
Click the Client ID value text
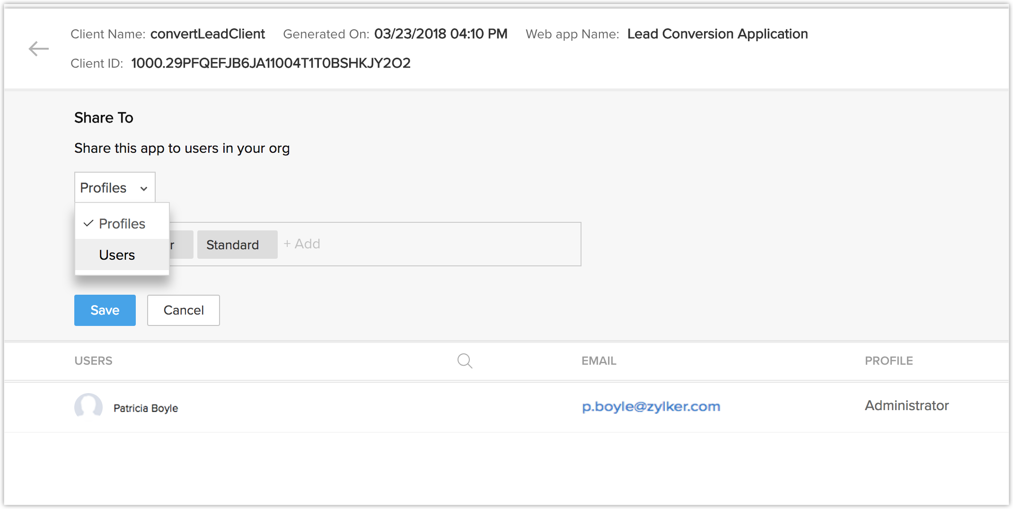(271, 63)
